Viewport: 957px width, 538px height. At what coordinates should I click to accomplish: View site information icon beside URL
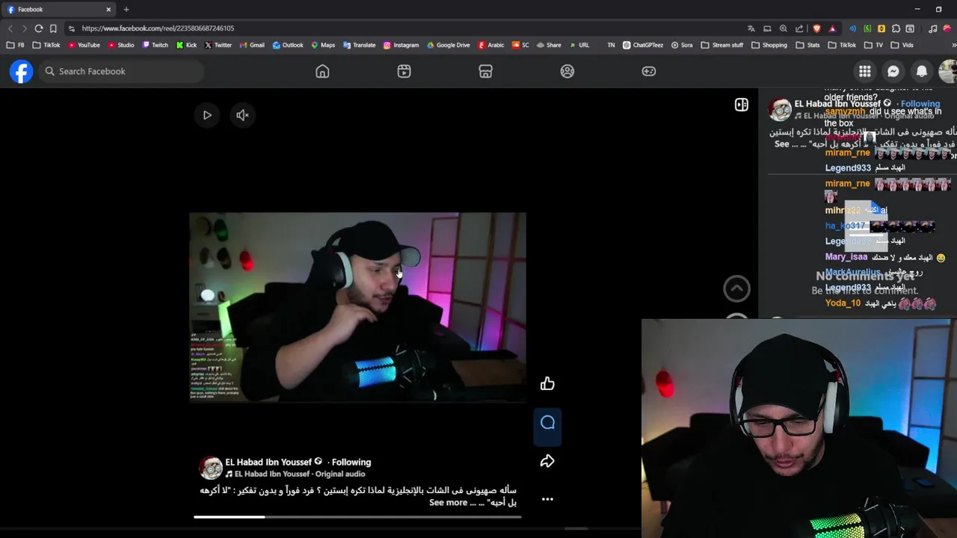[x=71, y=28]
